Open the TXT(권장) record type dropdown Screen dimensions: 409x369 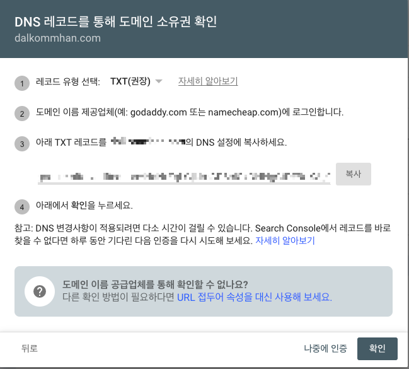(136, 81)
